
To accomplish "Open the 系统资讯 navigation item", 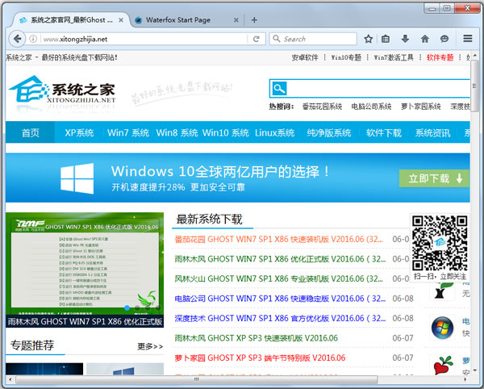I will (x=432, y=132).
